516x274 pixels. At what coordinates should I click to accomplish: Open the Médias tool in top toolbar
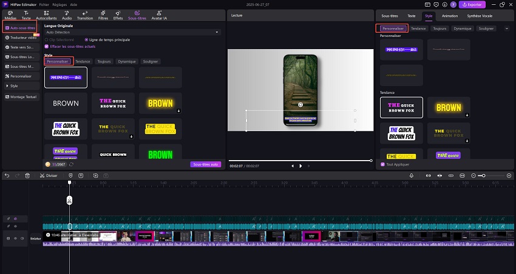pyautogui.click(x=10, y=15)
